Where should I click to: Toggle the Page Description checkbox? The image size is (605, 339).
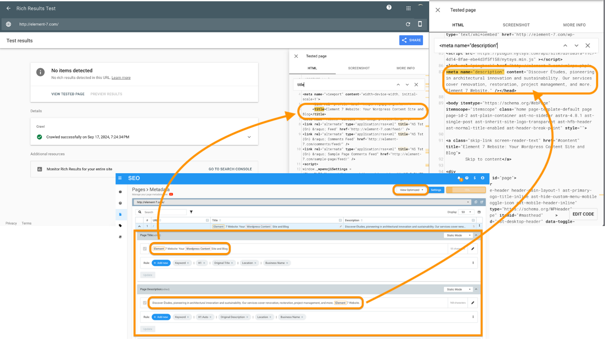(145, 303)
